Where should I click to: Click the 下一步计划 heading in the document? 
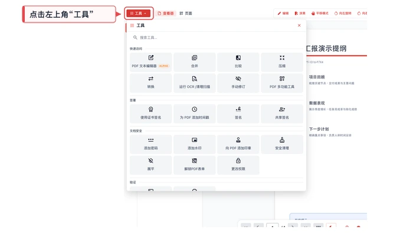pyautogui.click(x=319, y=129)
